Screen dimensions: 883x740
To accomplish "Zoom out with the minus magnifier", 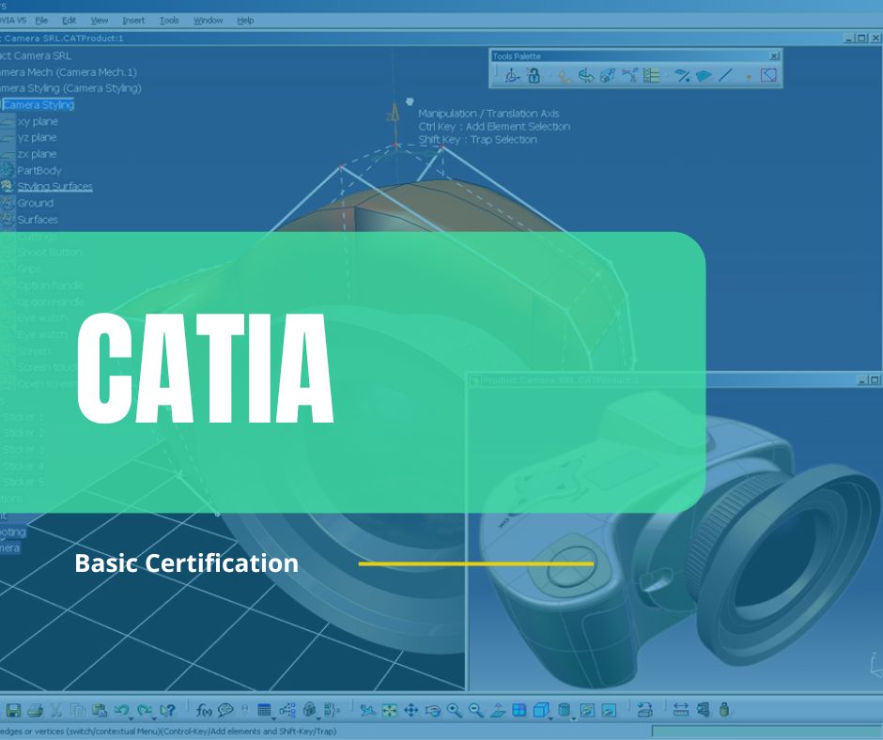I will [476, 710].
